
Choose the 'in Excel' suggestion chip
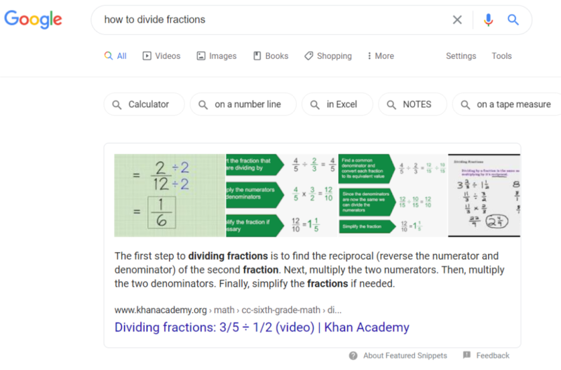click(337, 104)
